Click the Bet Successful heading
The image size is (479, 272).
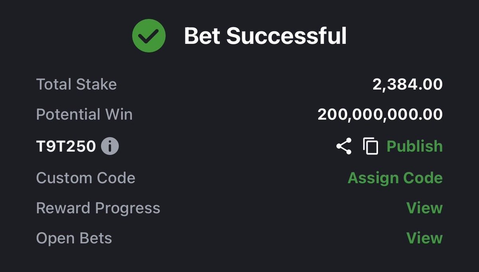265,36
